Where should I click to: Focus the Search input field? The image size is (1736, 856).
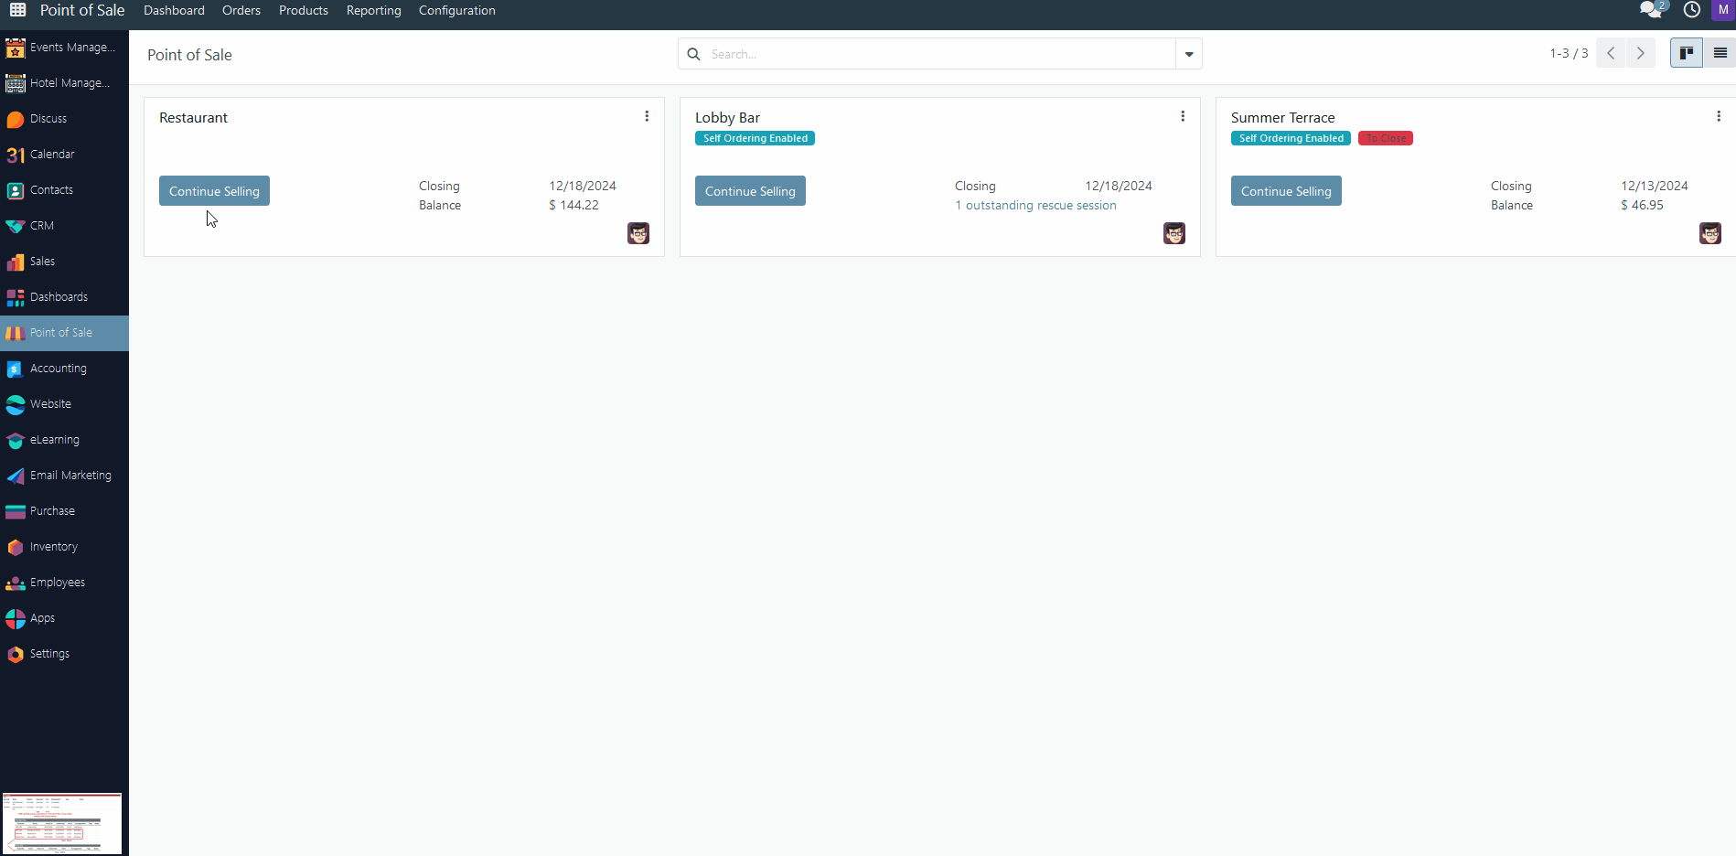click(x=940, y=54)
